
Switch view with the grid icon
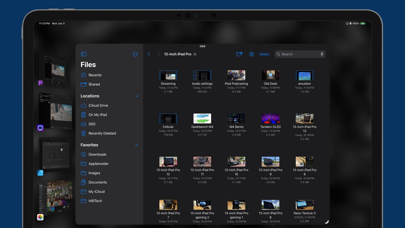click(252, 54)
